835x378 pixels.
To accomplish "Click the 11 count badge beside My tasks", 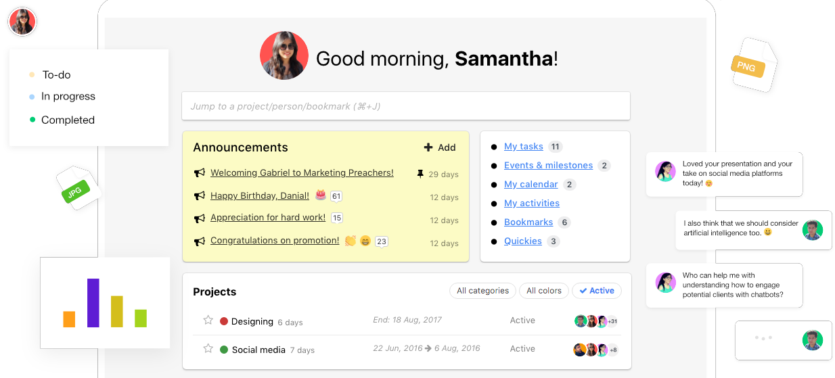I will point(556,147).
